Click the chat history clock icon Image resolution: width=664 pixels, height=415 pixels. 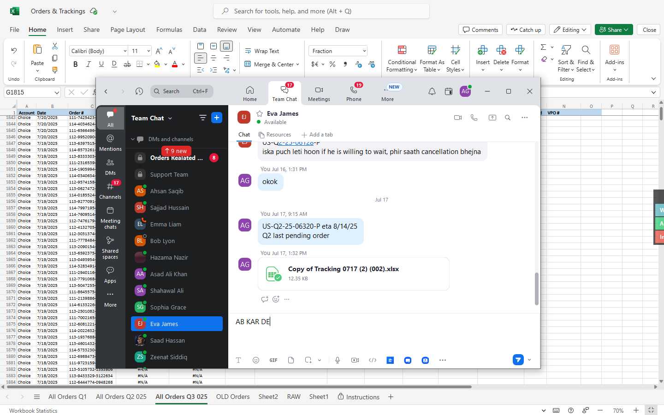tap(139, 91)
